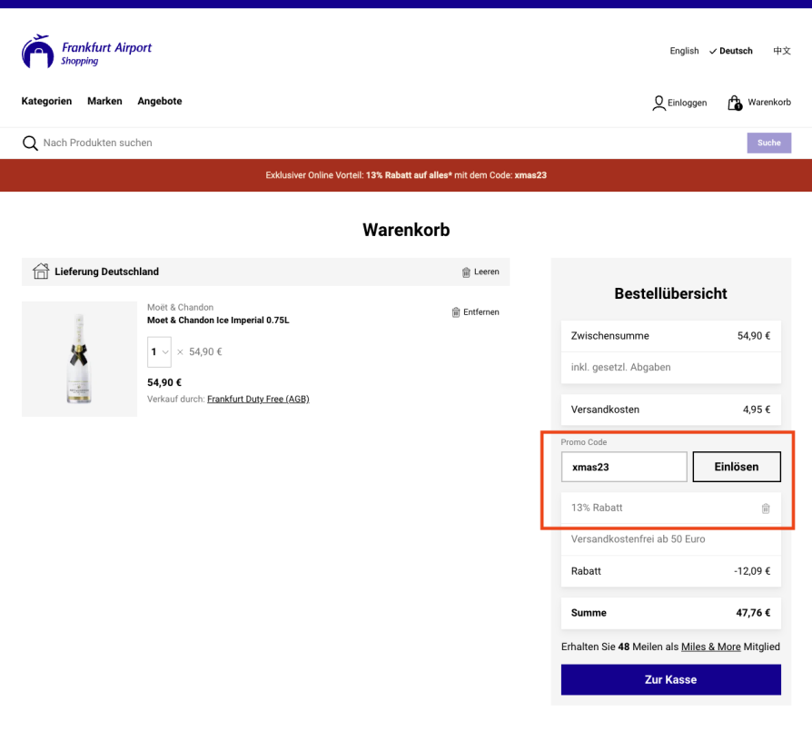Click the shopping bag cart icon
The image size is (812, 731).
pos(734,103)
